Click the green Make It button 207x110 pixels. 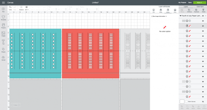199,2
